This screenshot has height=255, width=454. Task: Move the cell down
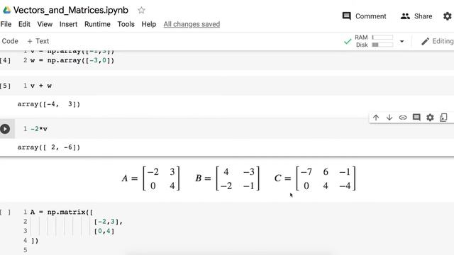click(x=389, y=118)
